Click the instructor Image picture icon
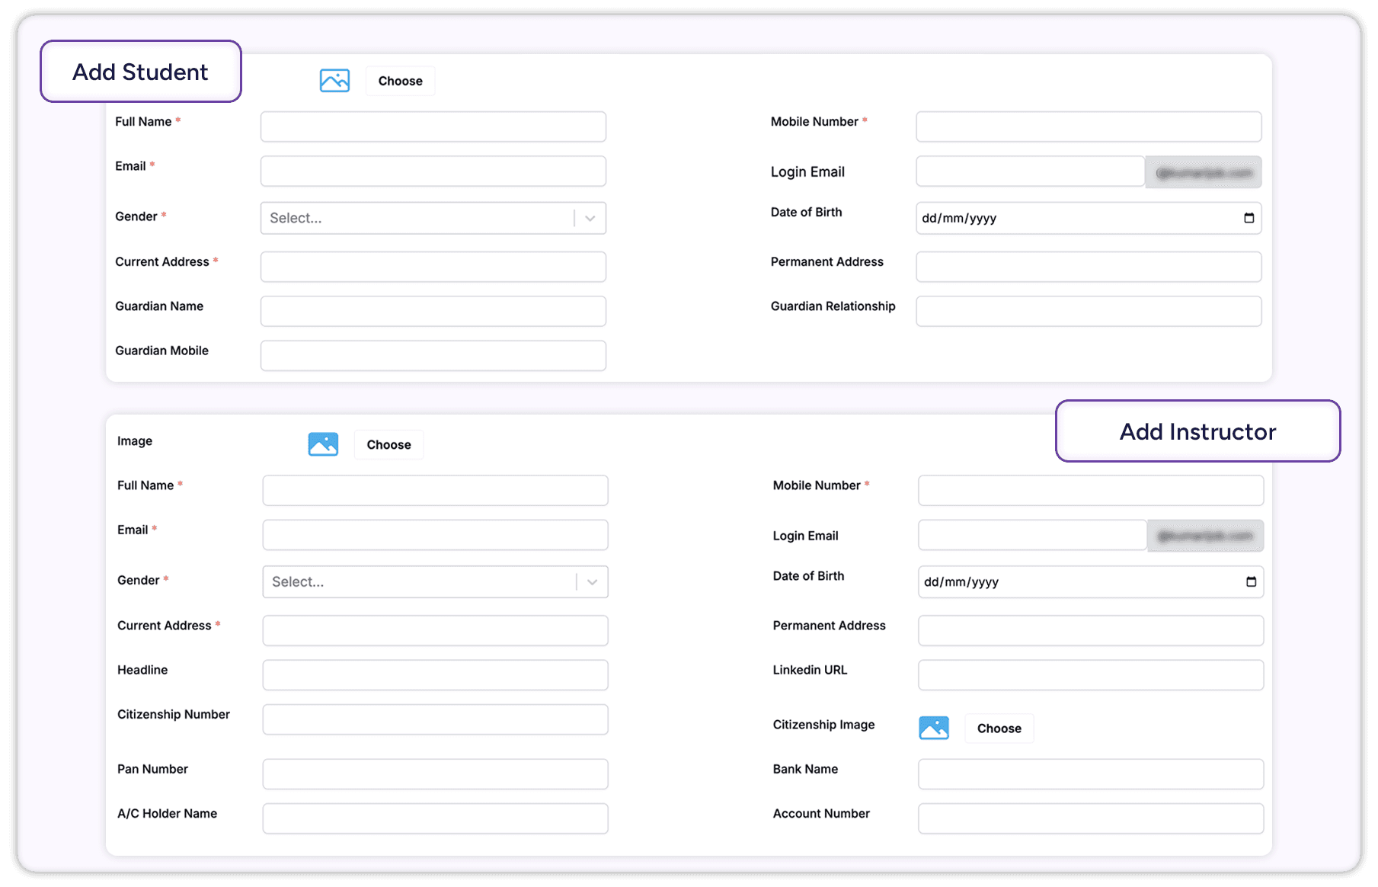Image resolution: width=1378 pixels, height=887 pixels. click(x=322, y=444)
